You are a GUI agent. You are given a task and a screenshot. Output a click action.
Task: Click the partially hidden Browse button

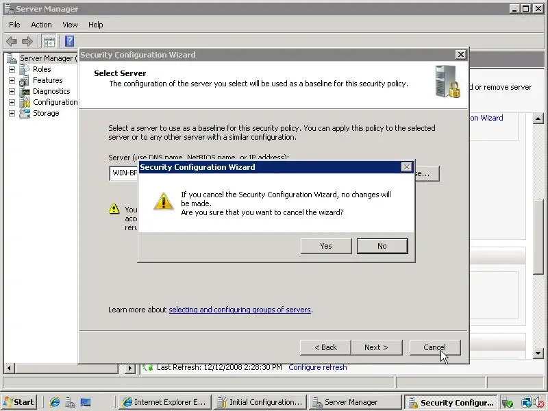pos(427,174)
